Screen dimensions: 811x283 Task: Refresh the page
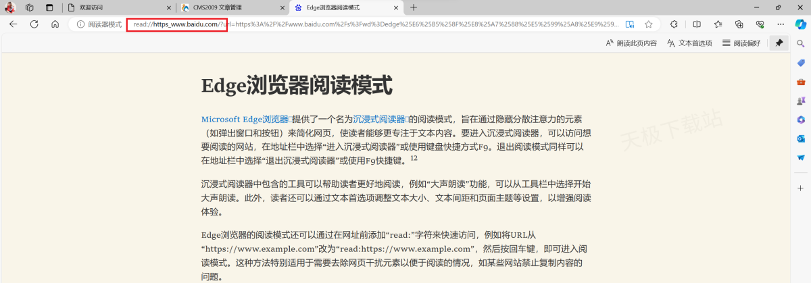click(x=34, y=24)
